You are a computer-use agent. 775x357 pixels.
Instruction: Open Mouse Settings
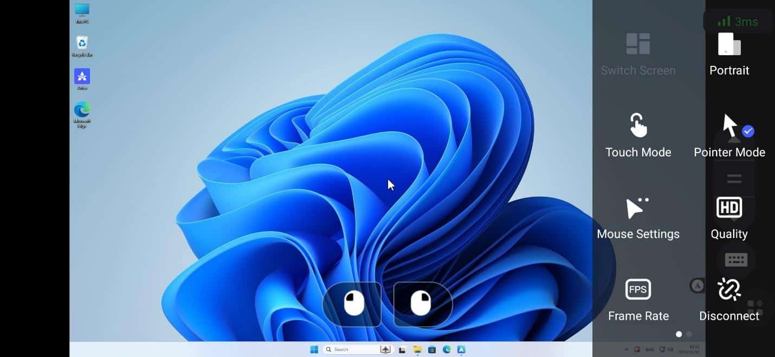(x=638, y=217)
